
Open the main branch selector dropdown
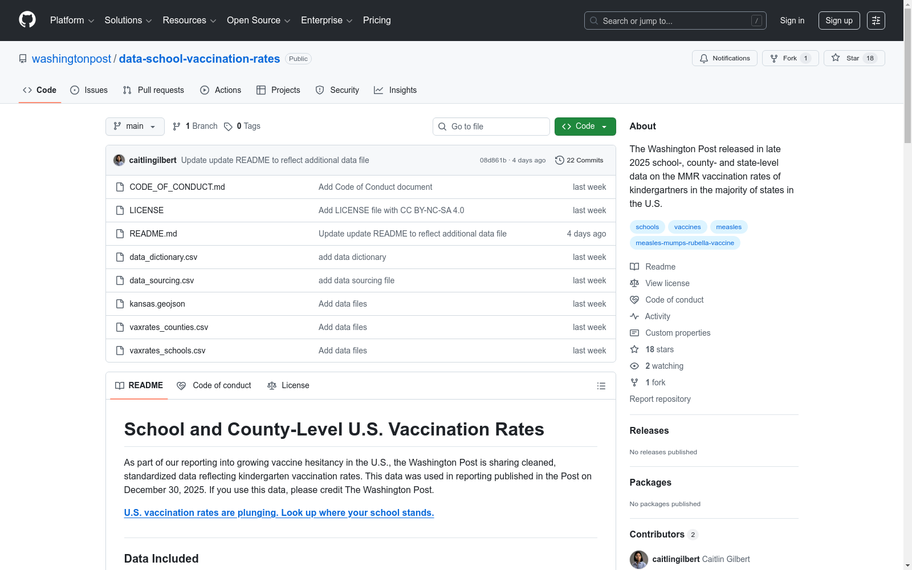coord(135,127)
